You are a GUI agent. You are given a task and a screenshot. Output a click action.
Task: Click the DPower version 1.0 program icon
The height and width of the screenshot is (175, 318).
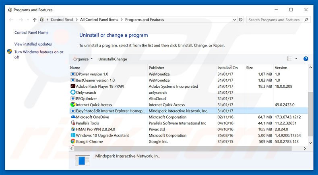pos(73,74)
